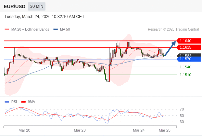
Task: Click the Research Trading Central copyright text
Action: pos(173,30)
